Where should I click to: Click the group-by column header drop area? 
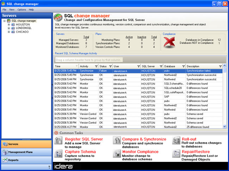point(88,60)
